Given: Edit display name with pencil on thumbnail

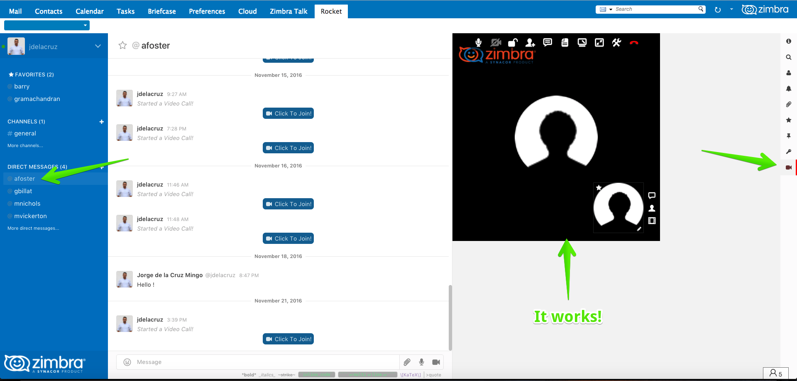Looking at the screenshot, I should [x=639, y=229].
